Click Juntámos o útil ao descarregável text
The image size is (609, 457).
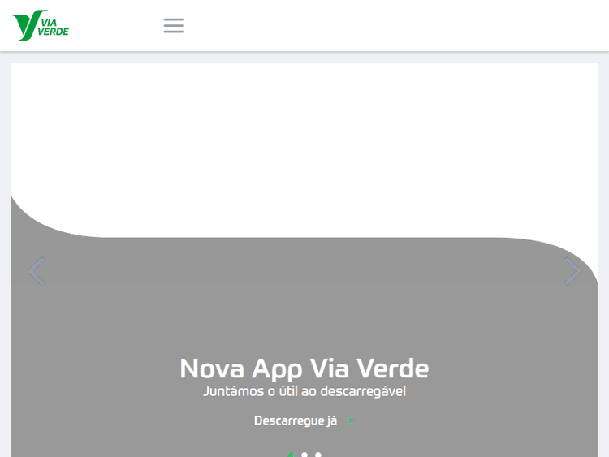pyautogui.click(x=304, y=391)
